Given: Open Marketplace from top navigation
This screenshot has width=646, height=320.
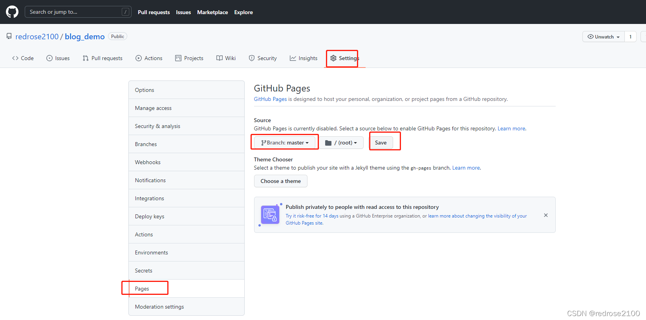Looking at the screenshot, I should 212,12.
